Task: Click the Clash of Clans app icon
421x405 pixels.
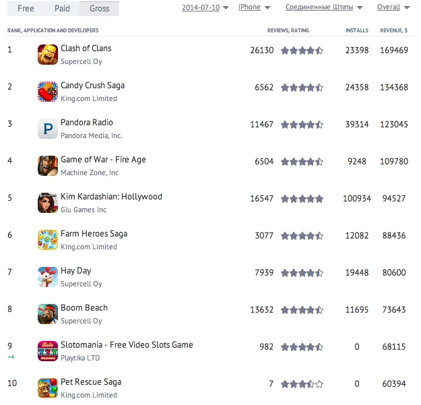Action: tap(47, 54)
